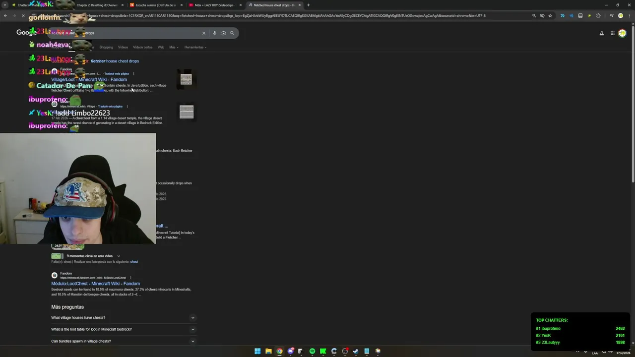Focus the Google search input field
This screenshot has width=635, height=357.
click(124, 33)
